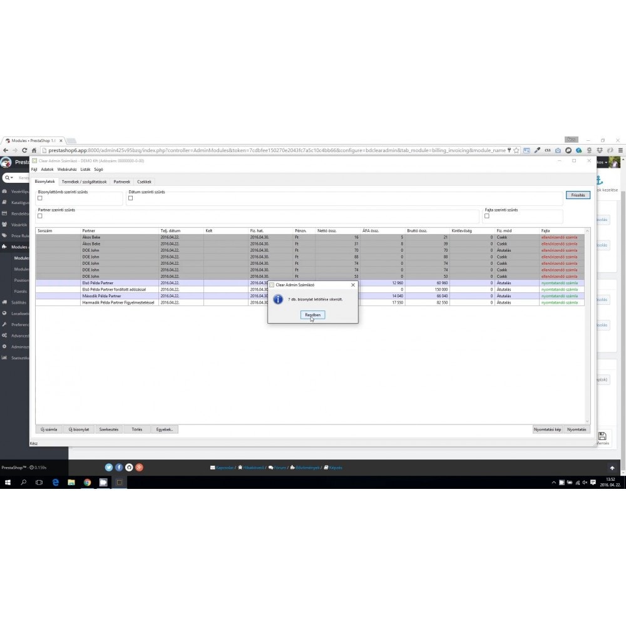The height and width of the screenshot is (626, 626).
Task: Click action center notification icon
Action: tap(593, 482)
